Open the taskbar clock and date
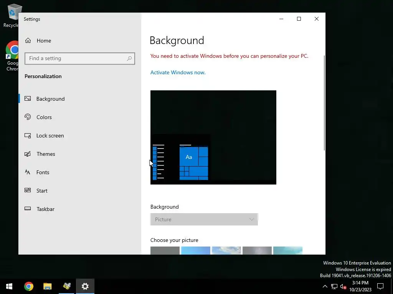Image resolution: width=393 pixels, height=294 pixels. tap(360, 286)
